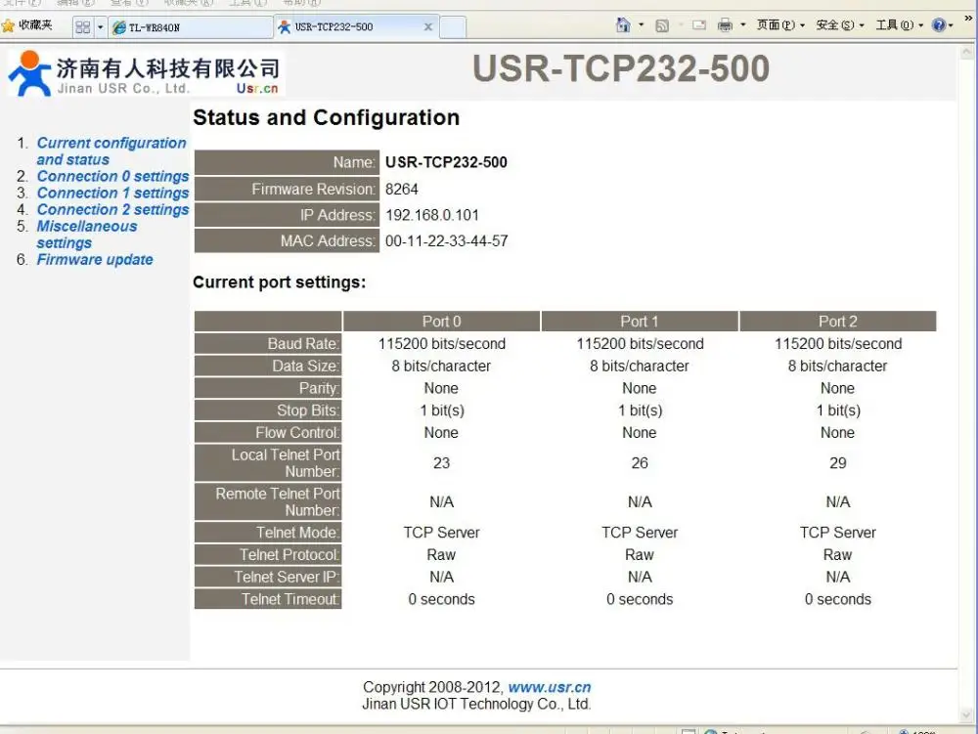Click the Port 2 Telnet Timeout value
Image resolution: width=978 pixels, height=734 pixels.
pos(838,599)
